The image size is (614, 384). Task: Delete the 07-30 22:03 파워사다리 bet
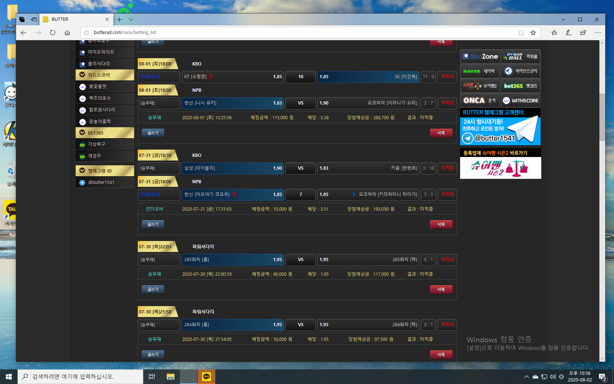(441, 289)
